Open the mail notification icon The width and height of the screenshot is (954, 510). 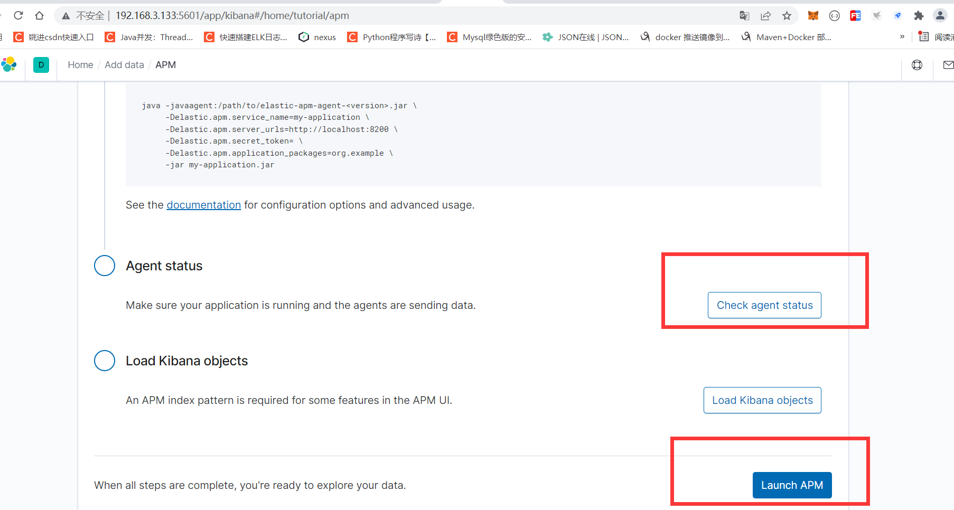tap(948, 64)
